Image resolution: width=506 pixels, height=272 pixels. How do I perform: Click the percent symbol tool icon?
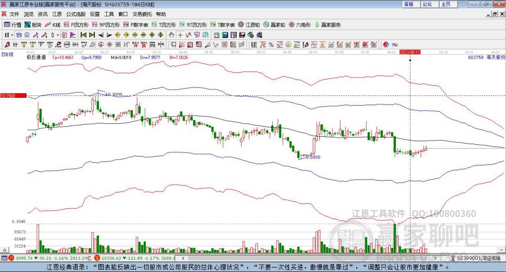coord(271,44)
